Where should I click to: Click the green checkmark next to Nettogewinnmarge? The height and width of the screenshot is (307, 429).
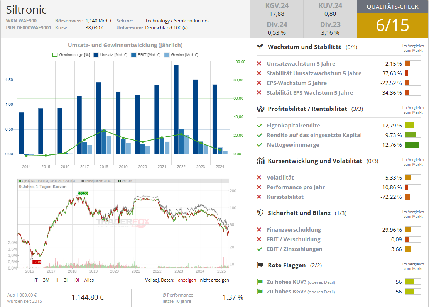pyautogui.click(x=260, y=145)
